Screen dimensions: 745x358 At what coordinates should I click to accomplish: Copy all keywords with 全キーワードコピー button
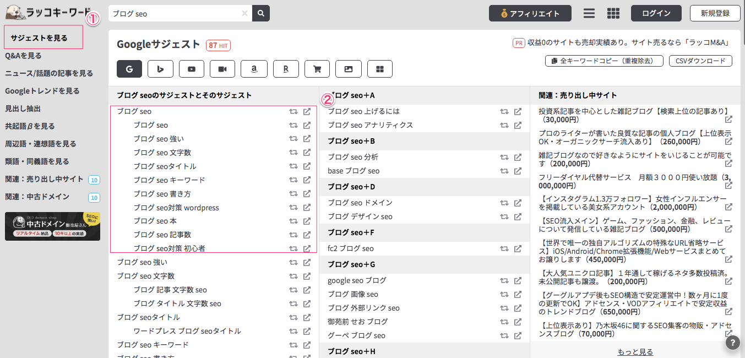tap(604, 61)
